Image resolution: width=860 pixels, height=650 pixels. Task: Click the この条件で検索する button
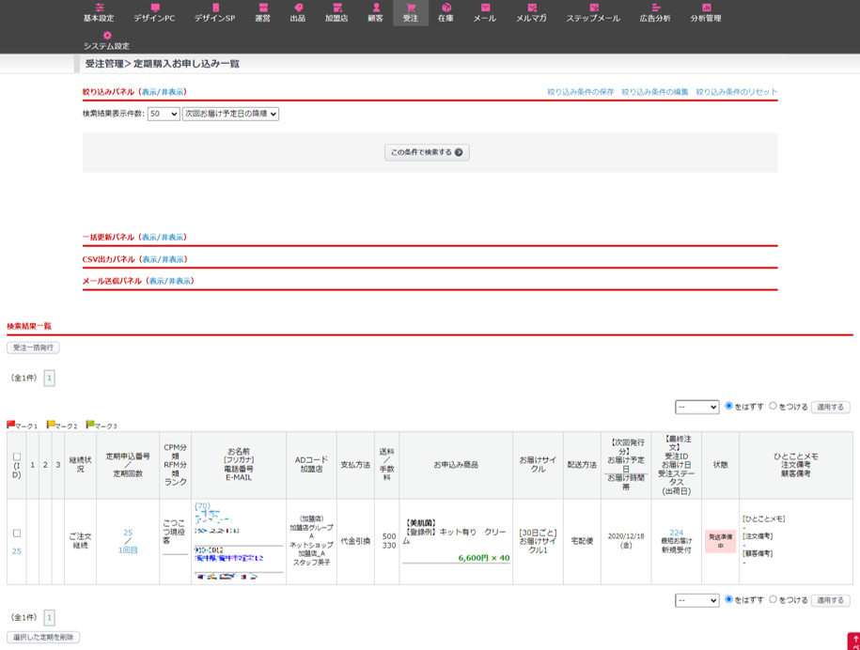427,152
